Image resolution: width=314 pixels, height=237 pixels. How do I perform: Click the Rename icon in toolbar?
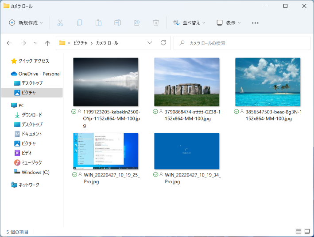coord(117,23)
